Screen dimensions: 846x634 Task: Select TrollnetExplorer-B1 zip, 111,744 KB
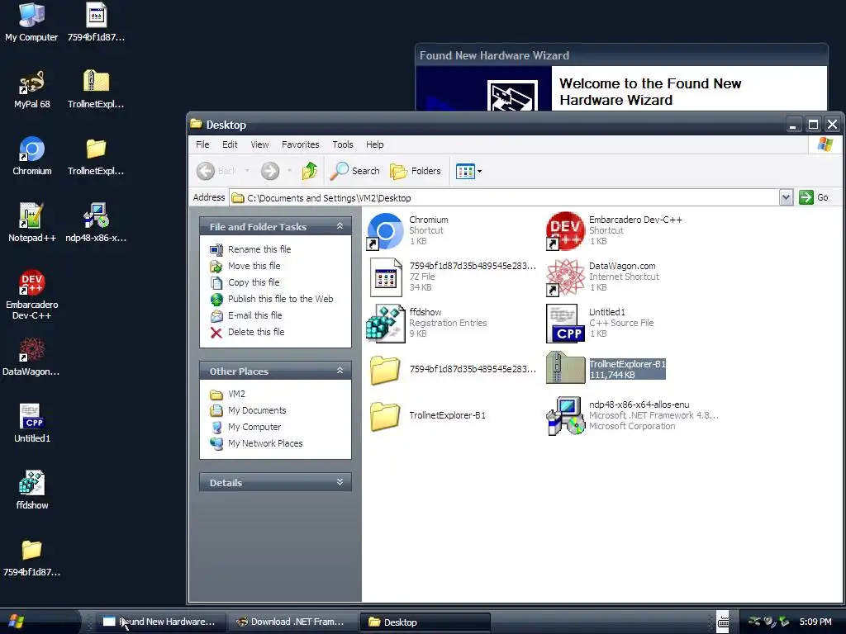click(606, 369)
